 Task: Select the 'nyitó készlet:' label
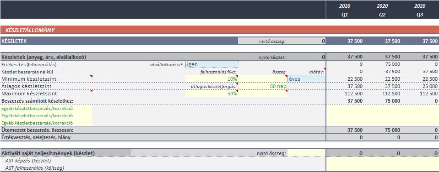(272, 57)
